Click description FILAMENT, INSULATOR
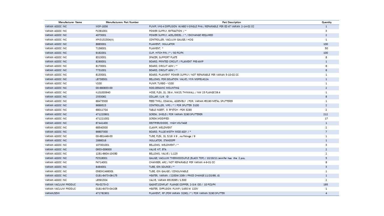Viewport: 384px width, 216px height. point(162,44)
